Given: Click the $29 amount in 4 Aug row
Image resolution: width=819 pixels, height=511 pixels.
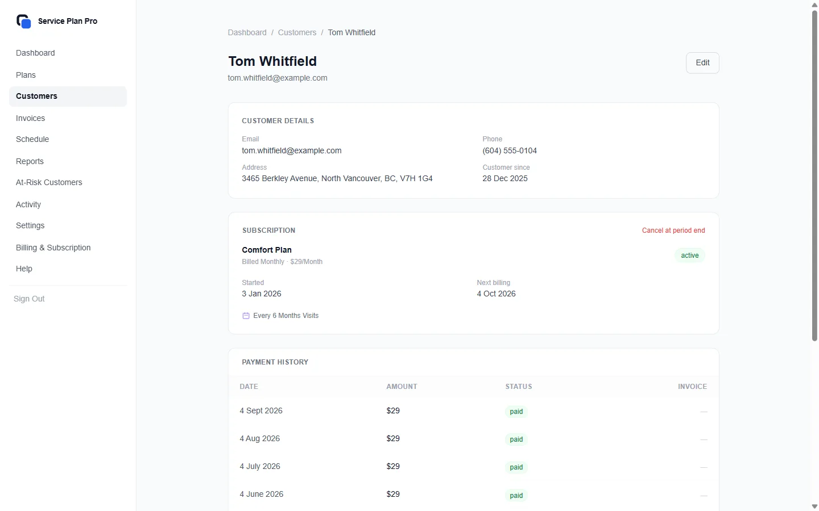Looking at the screenshot, I should point(393,438).
